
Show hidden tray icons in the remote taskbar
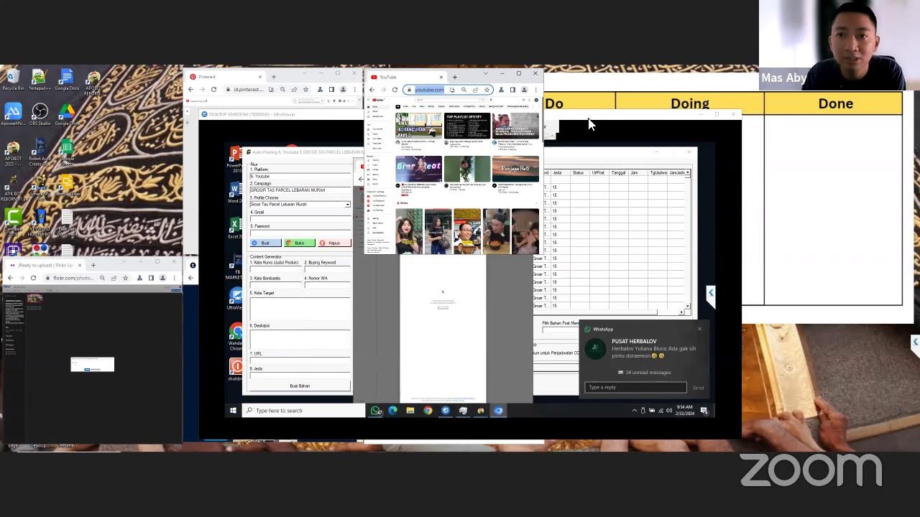click(x=635, y=411)
